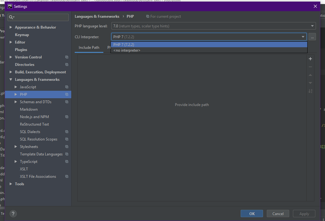Image resolution: width=325 pixels, height=221 pixels.
Task: Expand the Schemas and DTDs node
Action: (16, 102)
